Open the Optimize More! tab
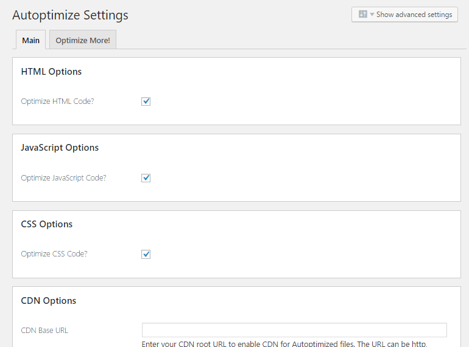469x347 pixels. tap(83, 41)
